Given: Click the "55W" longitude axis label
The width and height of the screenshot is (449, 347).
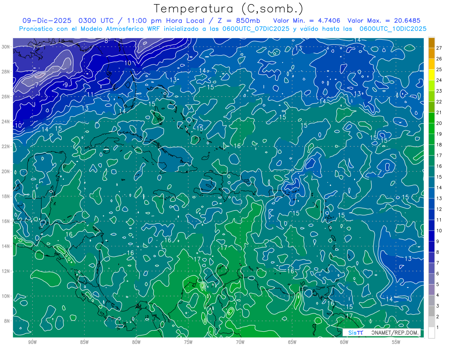Looking at the screenshot, I should (396, 342).
